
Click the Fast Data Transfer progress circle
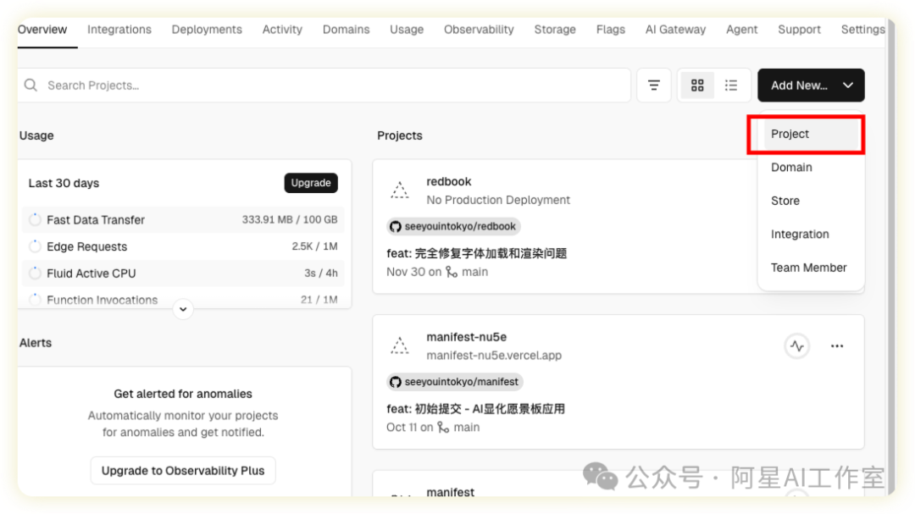pos(35,220)
